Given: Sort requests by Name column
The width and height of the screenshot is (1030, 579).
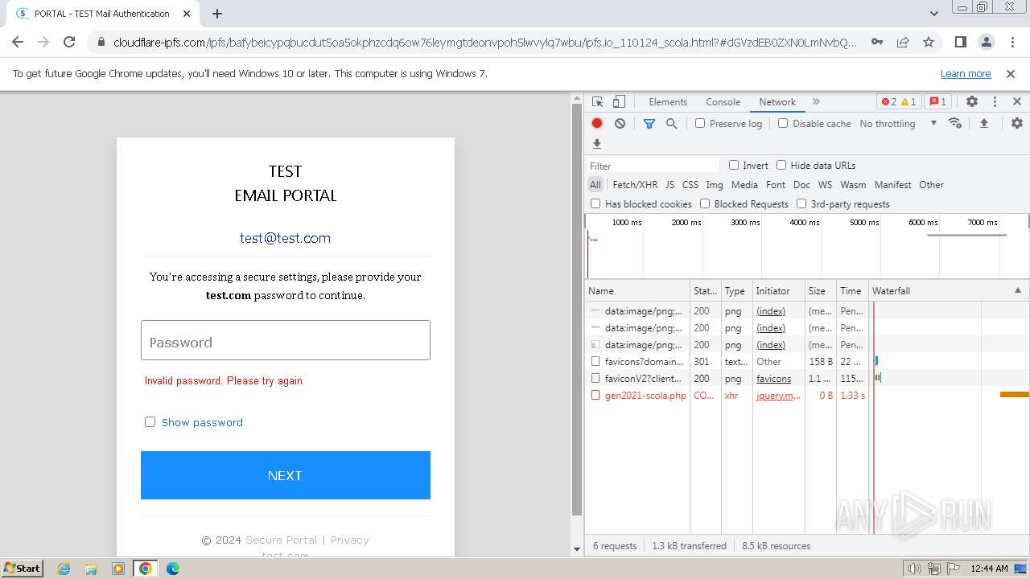Looking at the screenshot, I should click(x=637, y=290).
